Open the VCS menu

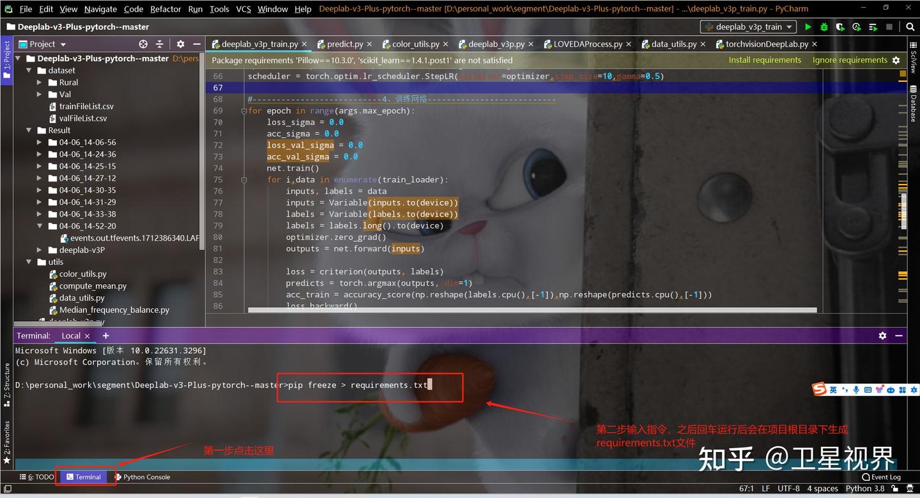(x=243, y=9)
